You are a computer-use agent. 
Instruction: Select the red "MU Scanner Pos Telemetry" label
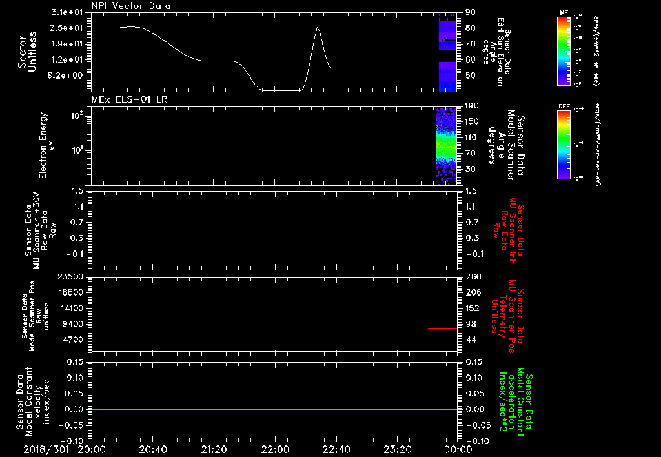pyautogui.click(x=509, y=317)
